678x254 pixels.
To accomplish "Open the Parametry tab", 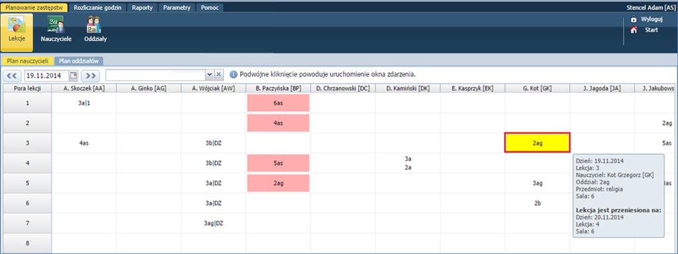I will 177,8.
